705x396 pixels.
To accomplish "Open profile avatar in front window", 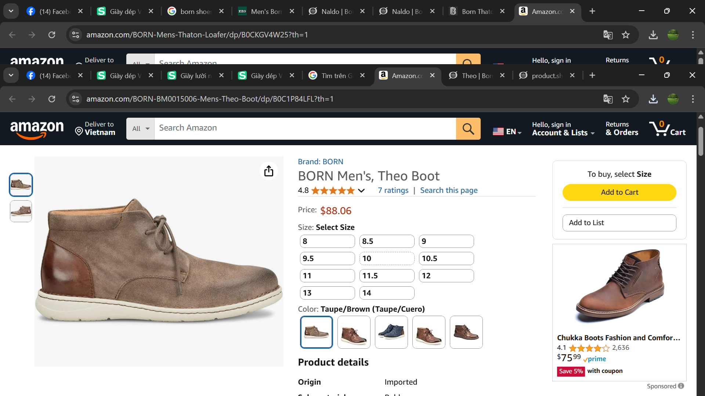I will [x=673, y=99].
